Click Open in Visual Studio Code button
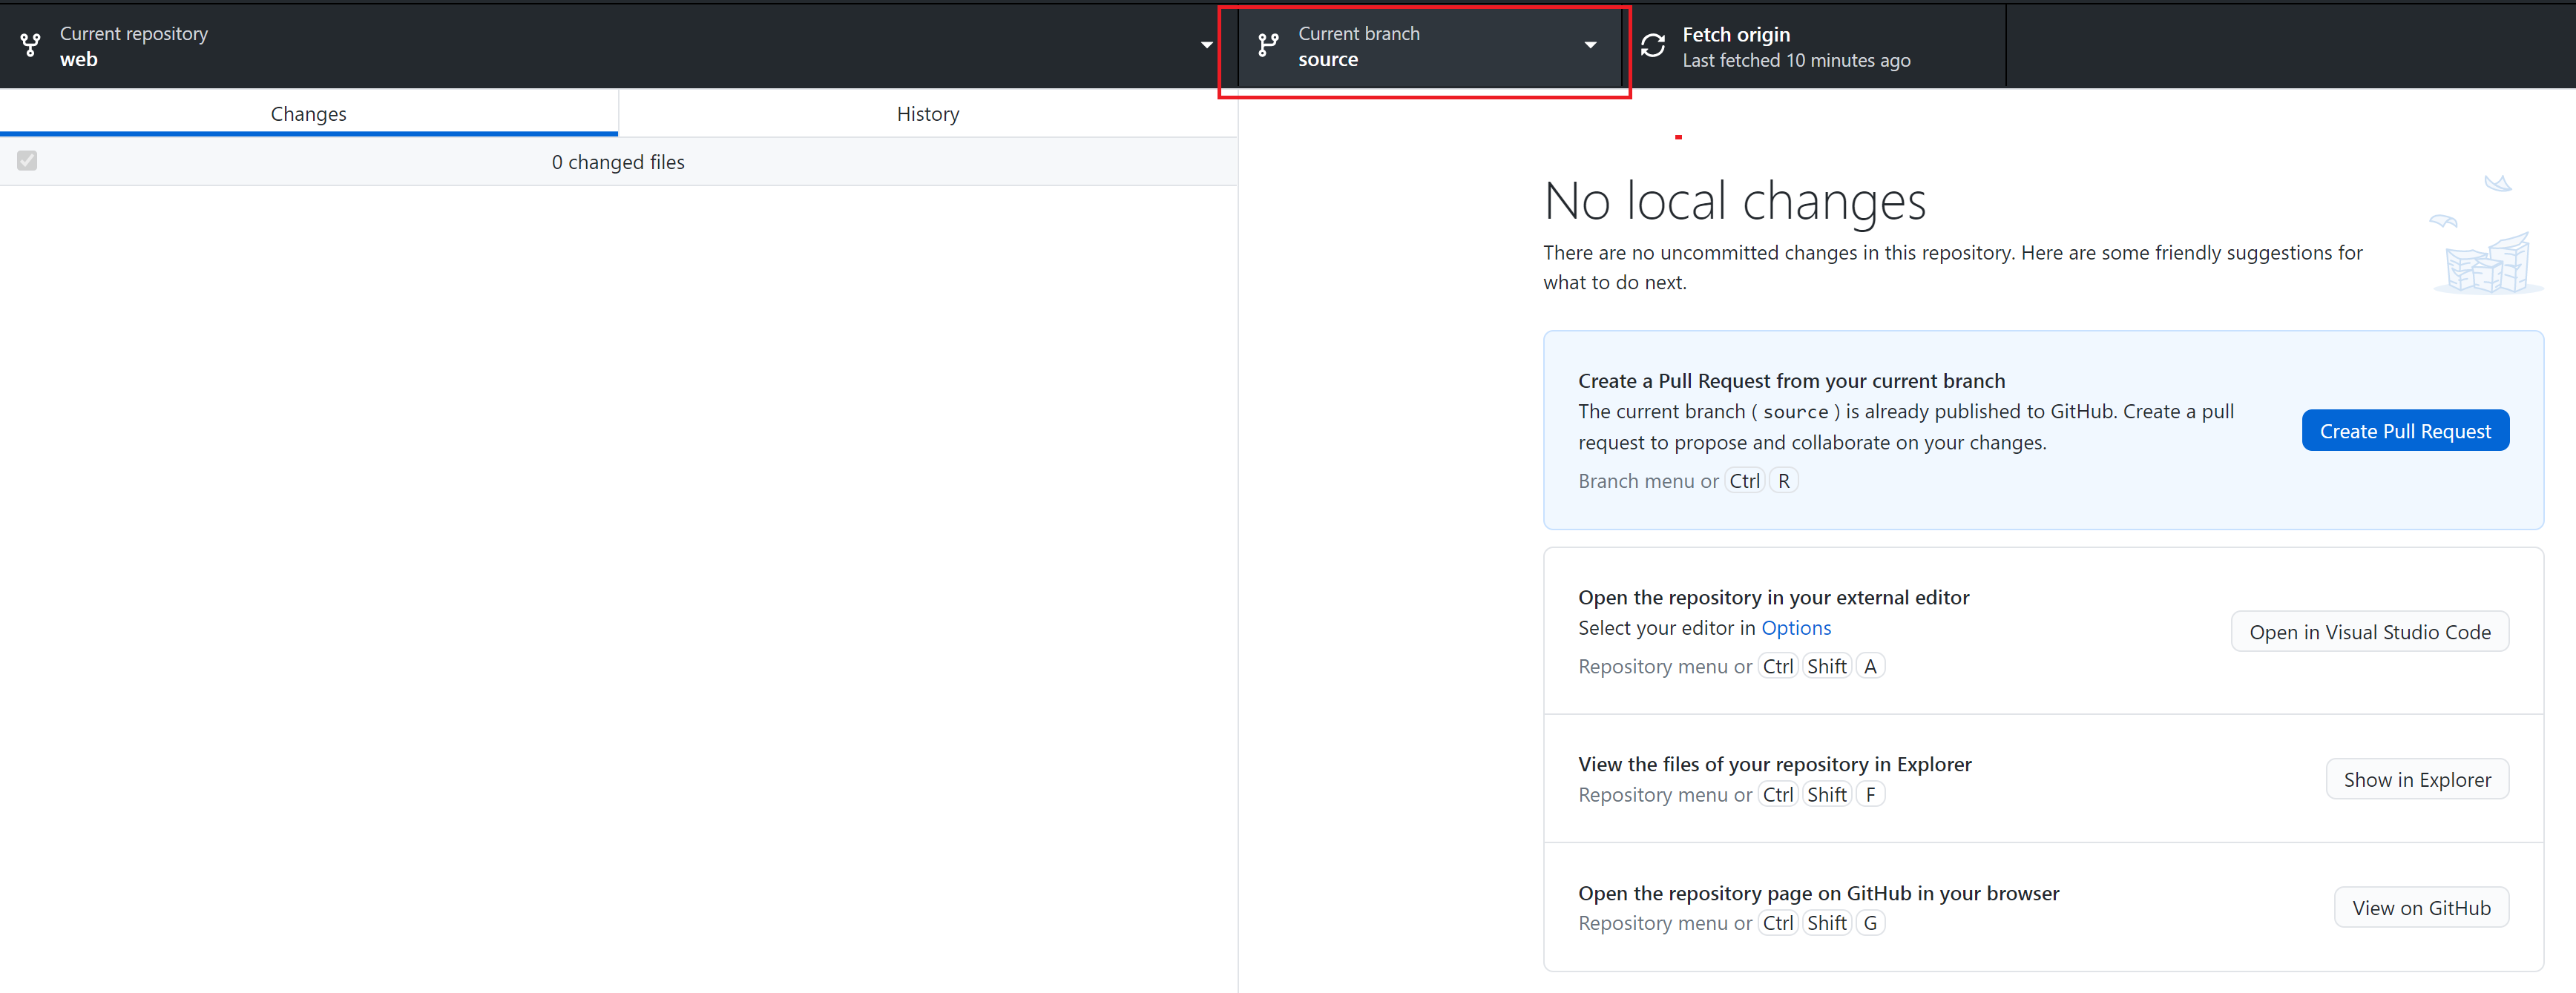The image size is (2576, 993). tap(2370, 632)
